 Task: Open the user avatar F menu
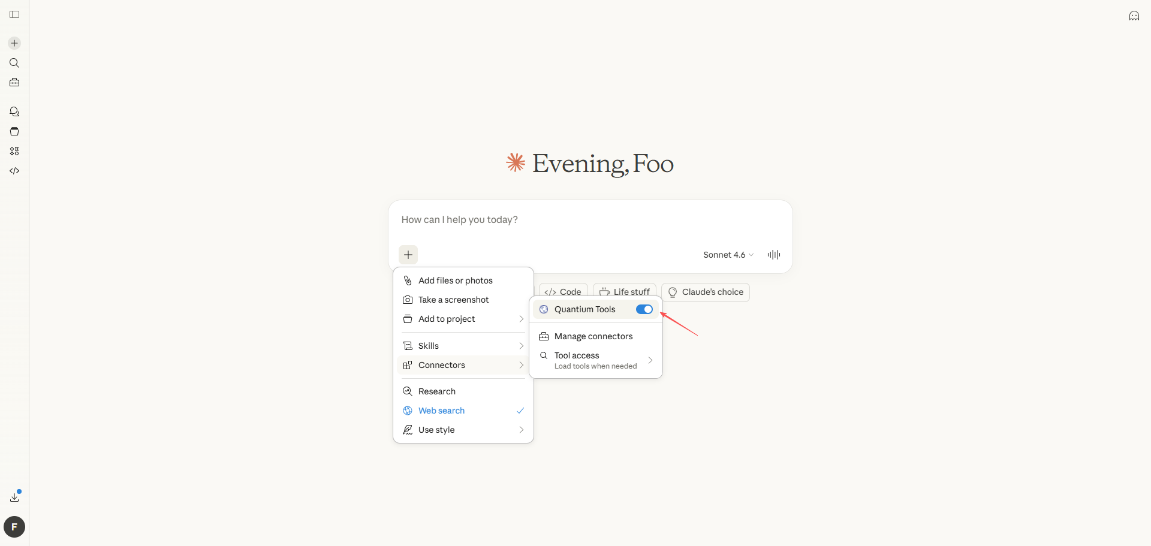pos(14,527)
